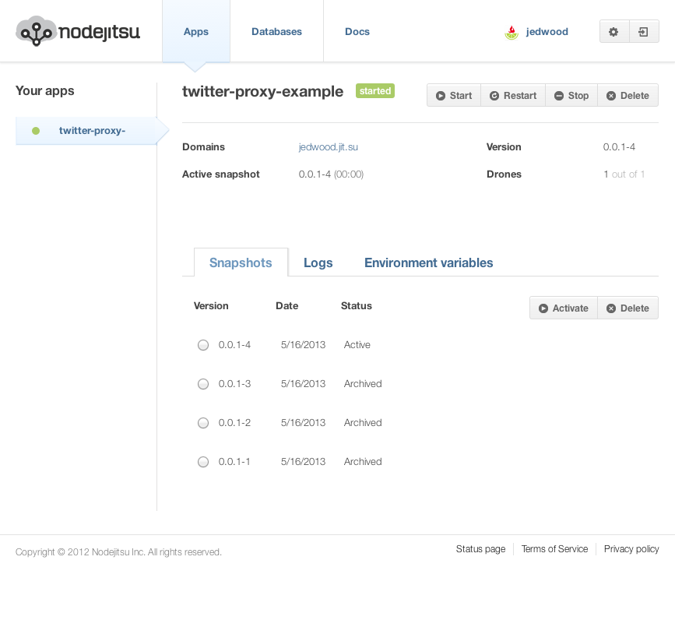This screenshot has height=620, width=675.
Task: Open the jedwood.jit.su domain link
Action: tap(328, 146)
